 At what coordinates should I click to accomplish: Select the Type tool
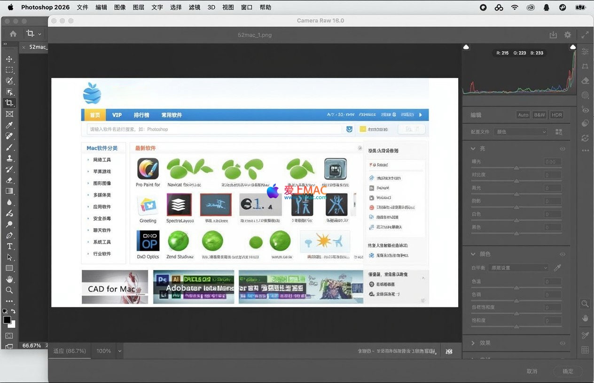click(x=9, y=246)
